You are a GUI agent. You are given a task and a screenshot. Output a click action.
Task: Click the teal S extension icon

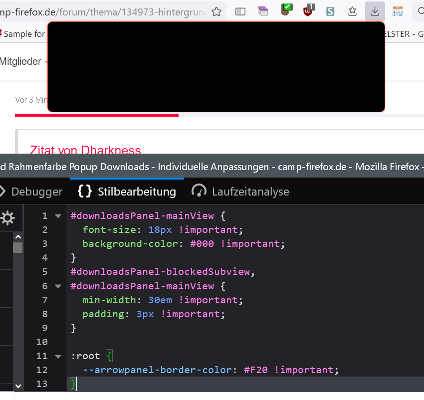330,11
